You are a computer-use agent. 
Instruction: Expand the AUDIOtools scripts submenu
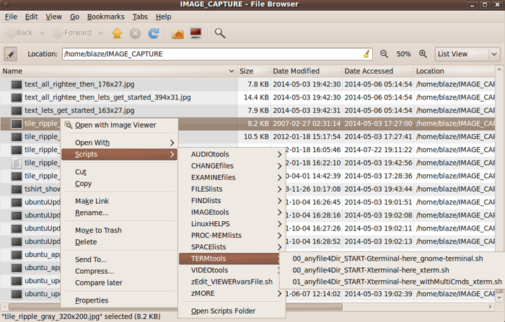pos(232,154)
